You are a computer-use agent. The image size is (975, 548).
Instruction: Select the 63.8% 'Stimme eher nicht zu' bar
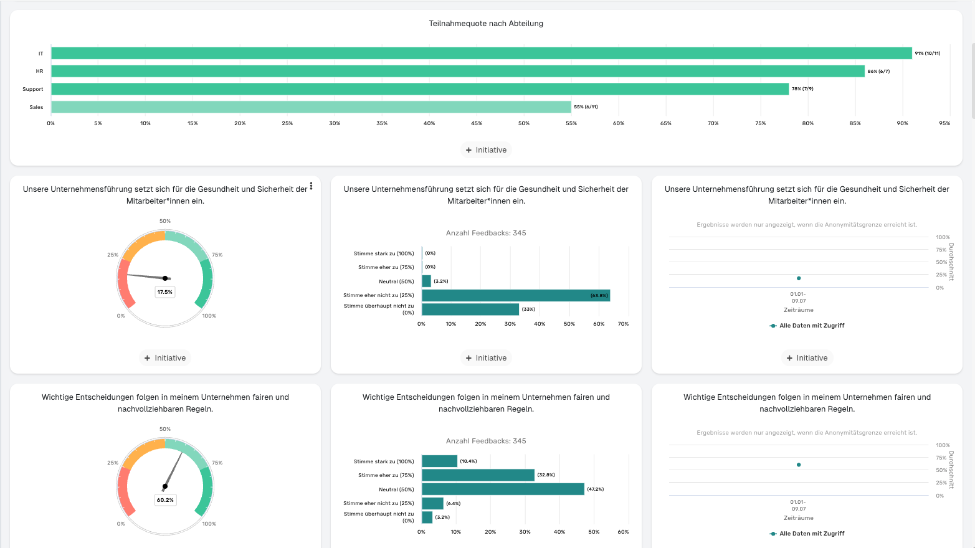[x=515, y=295]
